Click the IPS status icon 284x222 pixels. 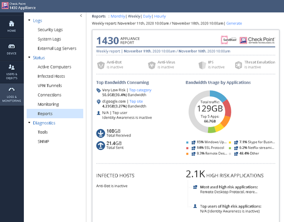coord(202,65)
